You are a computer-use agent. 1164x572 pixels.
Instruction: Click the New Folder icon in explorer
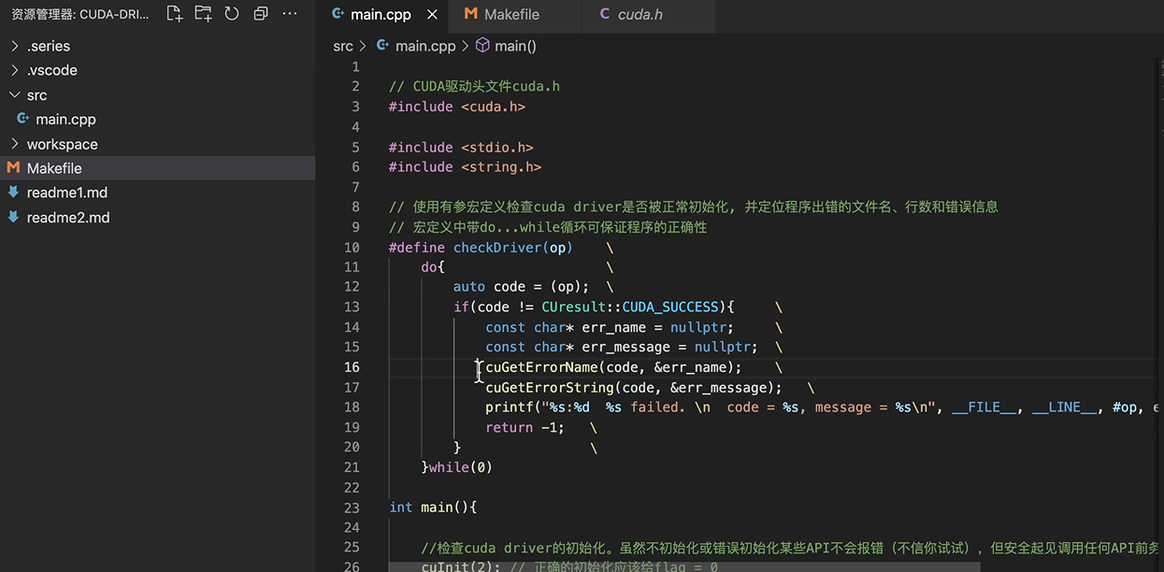(x=203, y=14)
